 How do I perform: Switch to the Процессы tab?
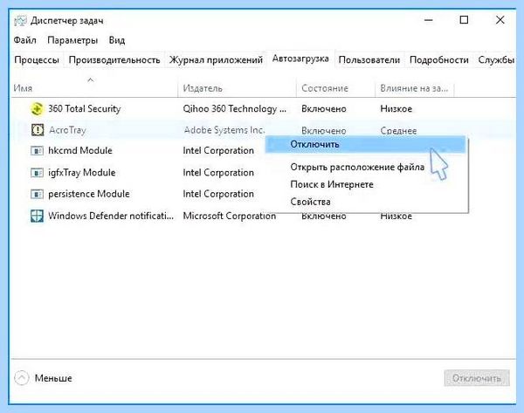coord(37,60)
